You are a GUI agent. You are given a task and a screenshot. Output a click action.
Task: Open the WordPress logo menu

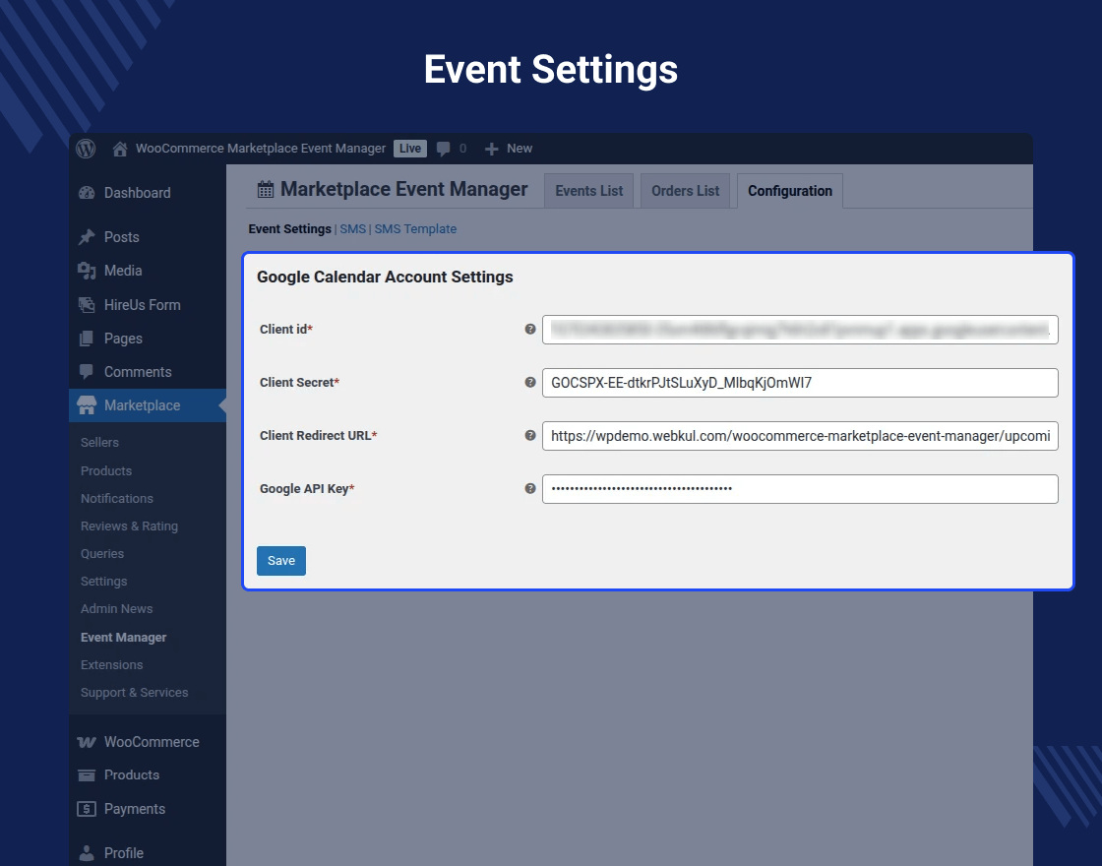click(x=86, y=149)
